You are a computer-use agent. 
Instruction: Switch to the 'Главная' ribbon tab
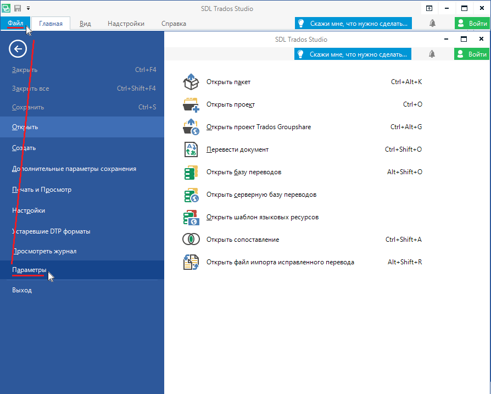click(x=51, y=24)
